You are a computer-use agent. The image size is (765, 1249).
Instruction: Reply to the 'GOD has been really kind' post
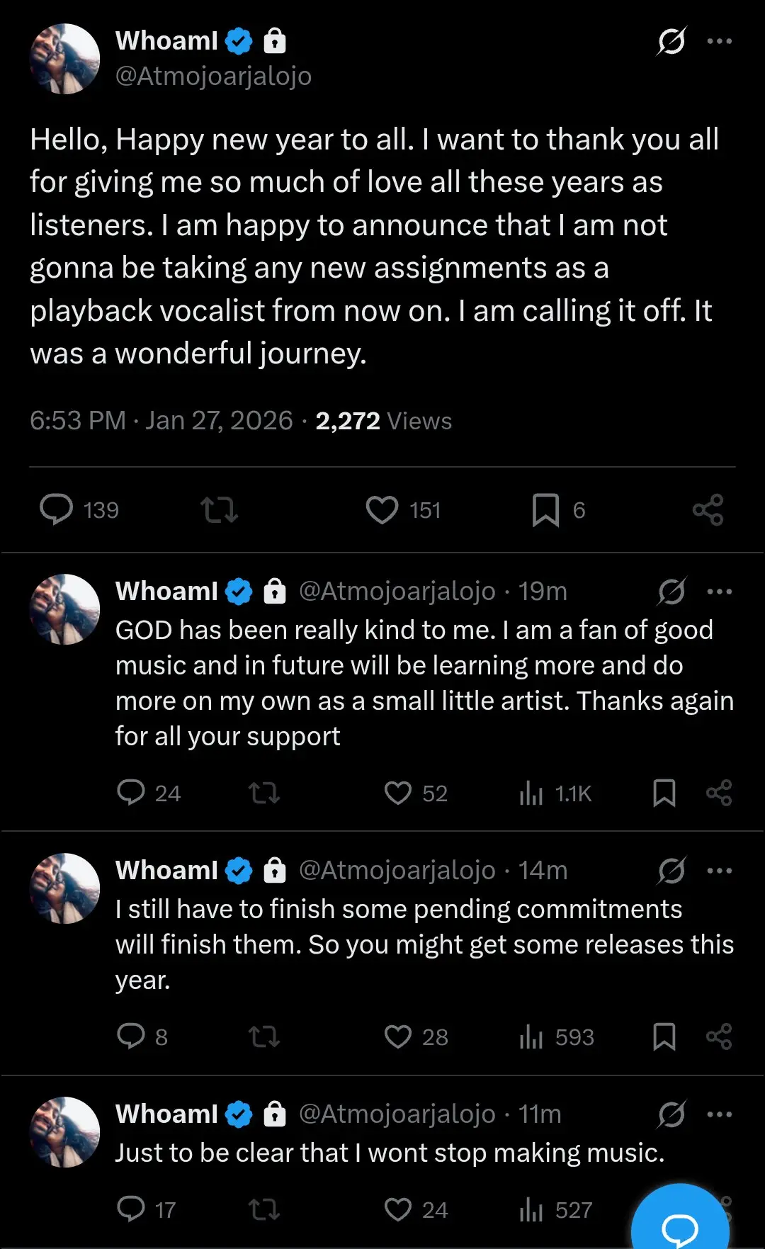click(x=131, y=793)
